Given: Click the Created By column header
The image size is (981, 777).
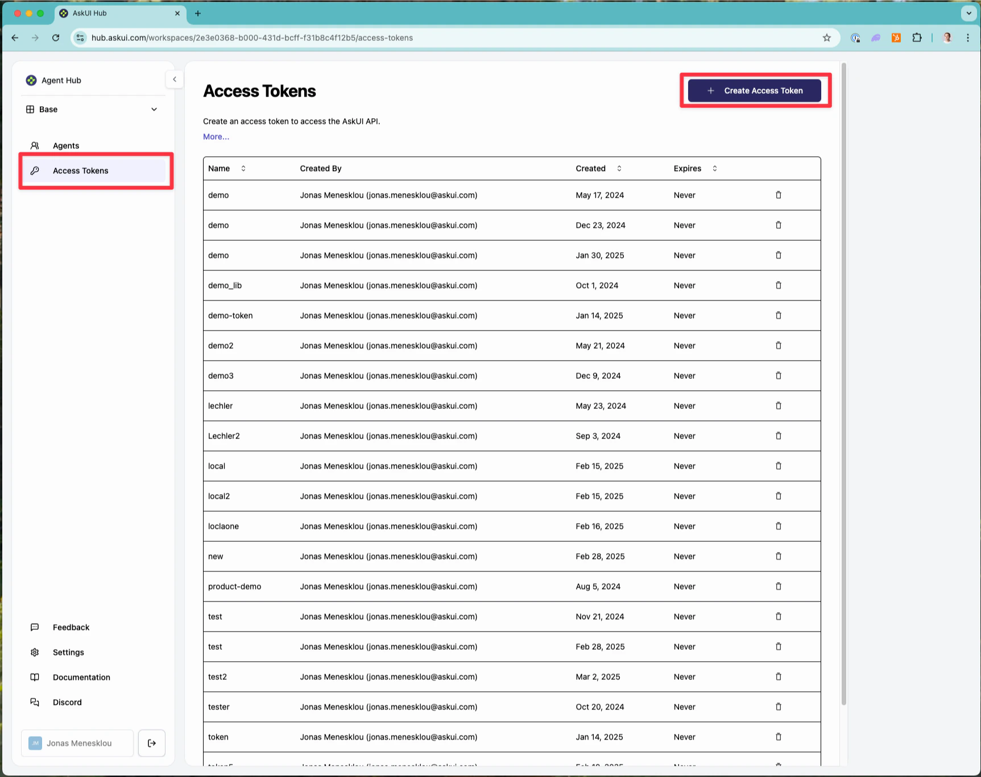Looking at the screenshot, I should pos(321,169).
